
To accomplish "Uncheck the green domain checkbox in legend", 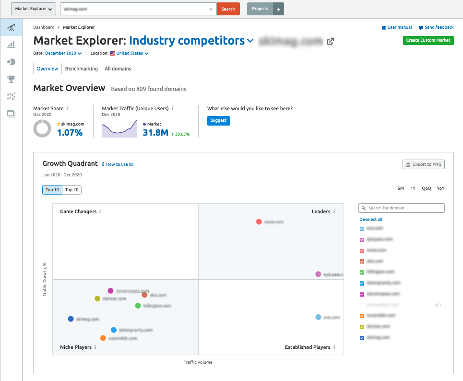I will point(362,272).
